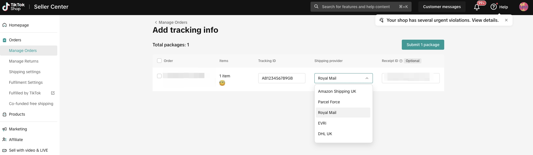
Task: Open Homepage in the sidebar
Action: coord(19,25)
